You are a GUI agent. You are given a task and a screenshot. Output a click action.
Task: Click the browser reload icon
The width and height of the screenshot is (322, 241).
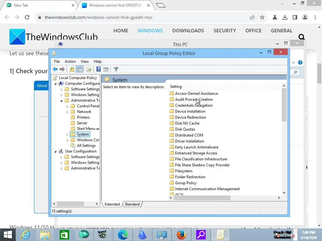[x=27, y=17]
